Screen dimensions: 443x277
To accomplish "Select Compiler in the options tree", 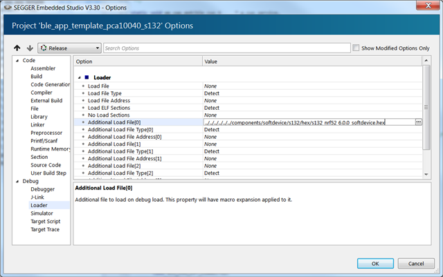I will (x=42, y=93).
